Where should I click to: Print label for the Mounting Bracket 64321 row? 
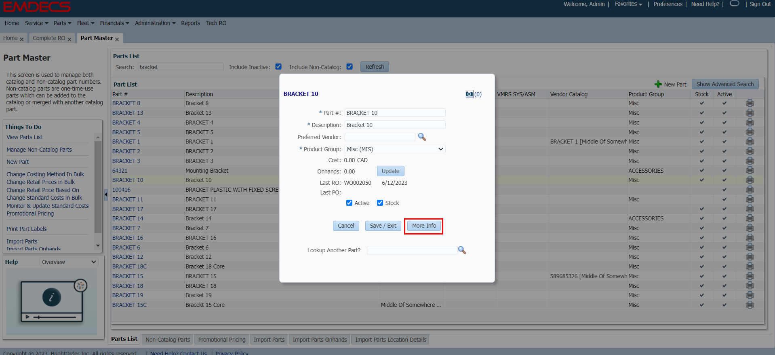point(750,171)
